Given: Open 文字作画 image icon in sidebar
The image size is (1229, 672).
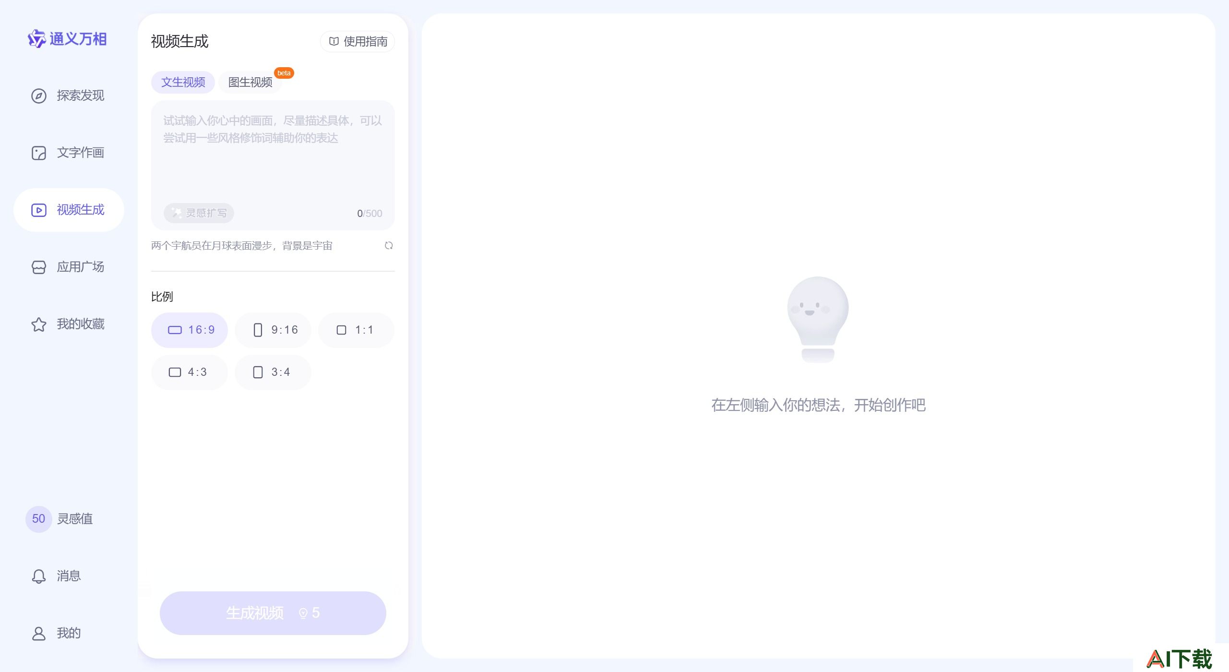Looking at the screenshot, I should click(x=39, y=153).
